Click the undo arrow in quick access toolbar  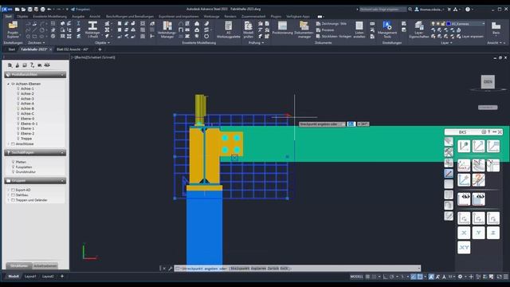(x=49, y=9)
